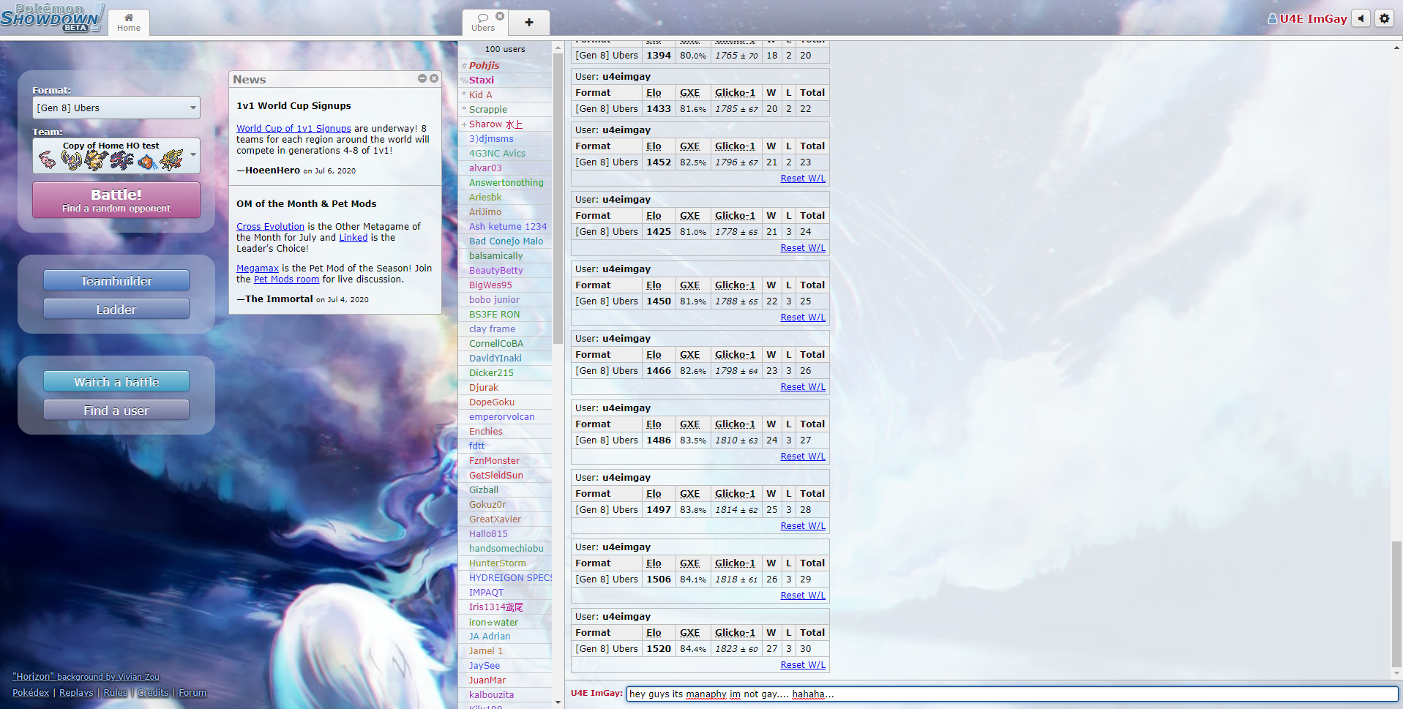
Task: Click the Battle! button
Action: point(116,200)
